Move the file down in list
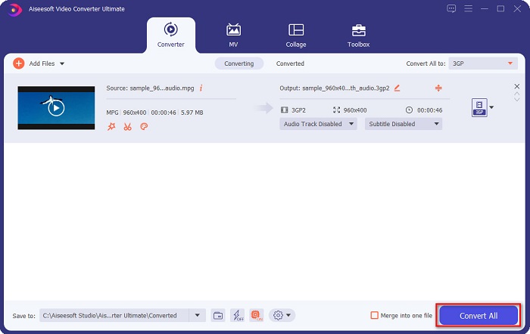Screen dimensions: 530x334 [x=517, y=99]
